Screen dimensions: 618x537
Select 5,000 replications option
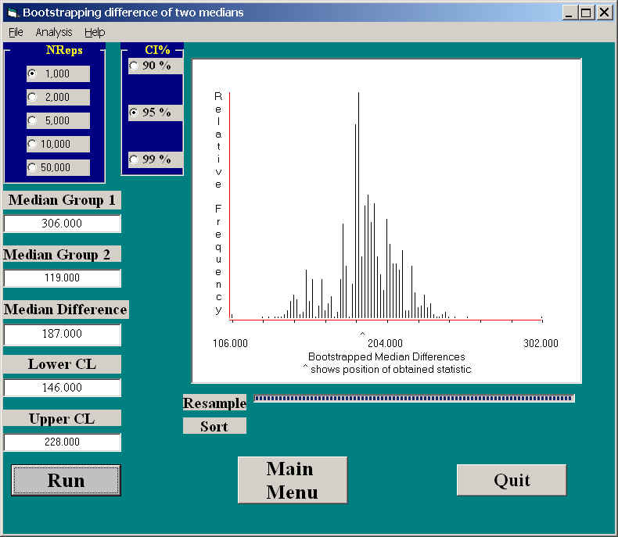(33, 120)
